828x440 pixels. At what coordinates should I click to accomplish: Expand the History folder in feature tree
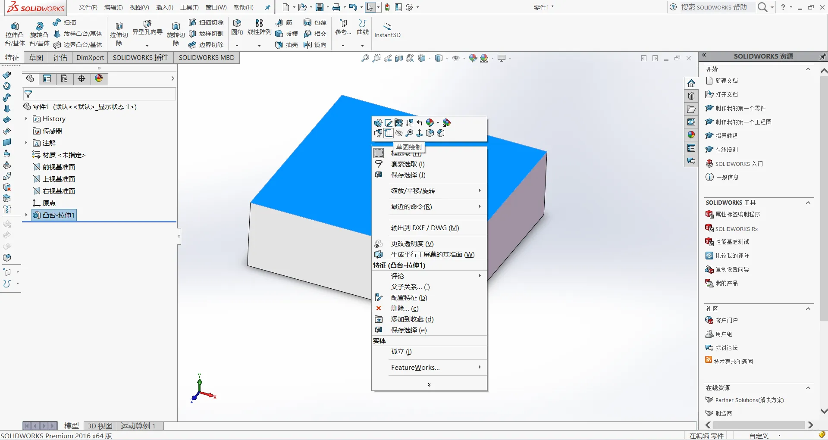point(26,119)
